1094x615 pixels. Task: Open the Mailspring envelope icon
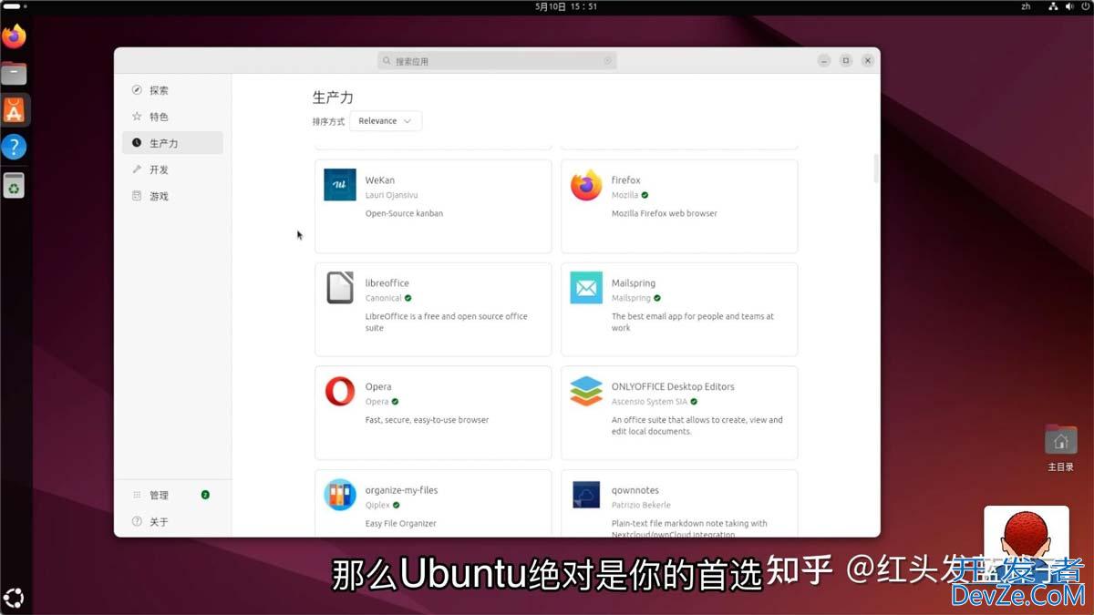pyautogui.click(x=586, y=288)
